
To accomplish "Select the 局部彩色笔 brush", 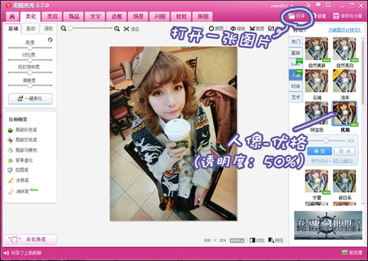I will 23,130.
